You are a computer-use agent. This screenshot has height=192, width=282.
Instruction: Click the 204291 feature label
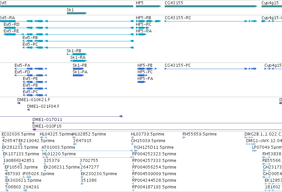coord(31,187)
